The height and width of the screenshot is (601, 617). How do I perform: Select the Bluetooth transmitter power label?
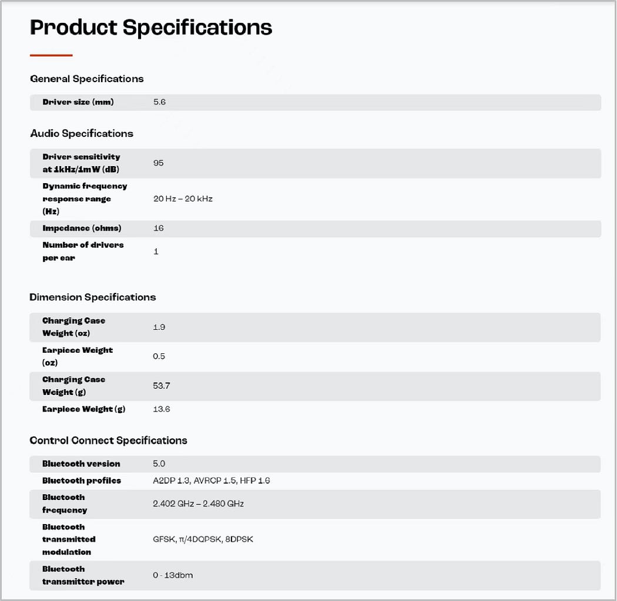point(83,575)
